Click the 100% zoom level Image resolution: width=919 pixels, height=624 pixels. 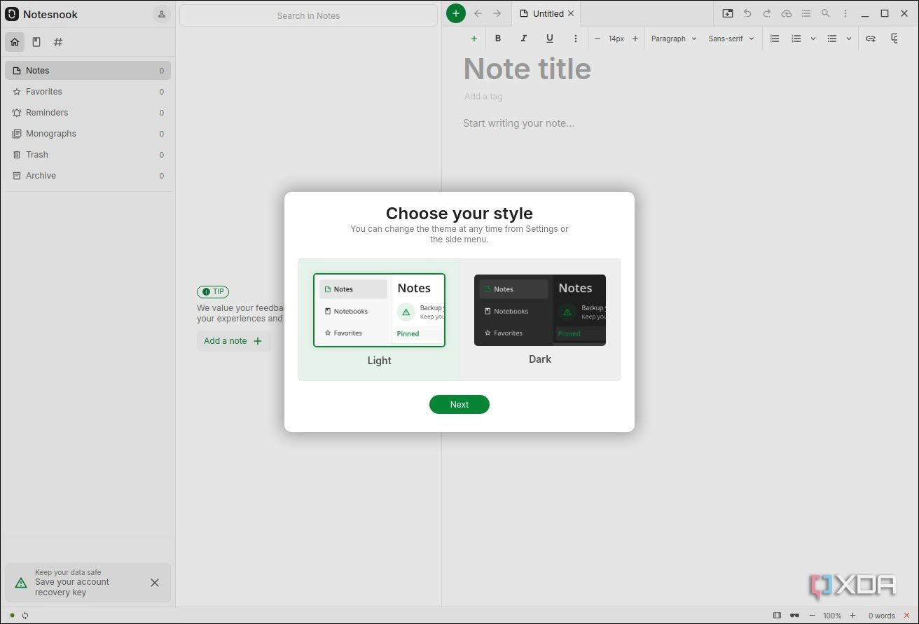point(832,616)
